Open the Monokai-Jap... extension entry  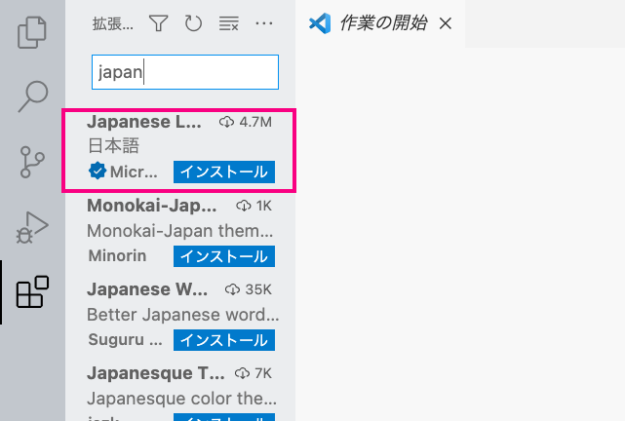(x=180, y=234)
